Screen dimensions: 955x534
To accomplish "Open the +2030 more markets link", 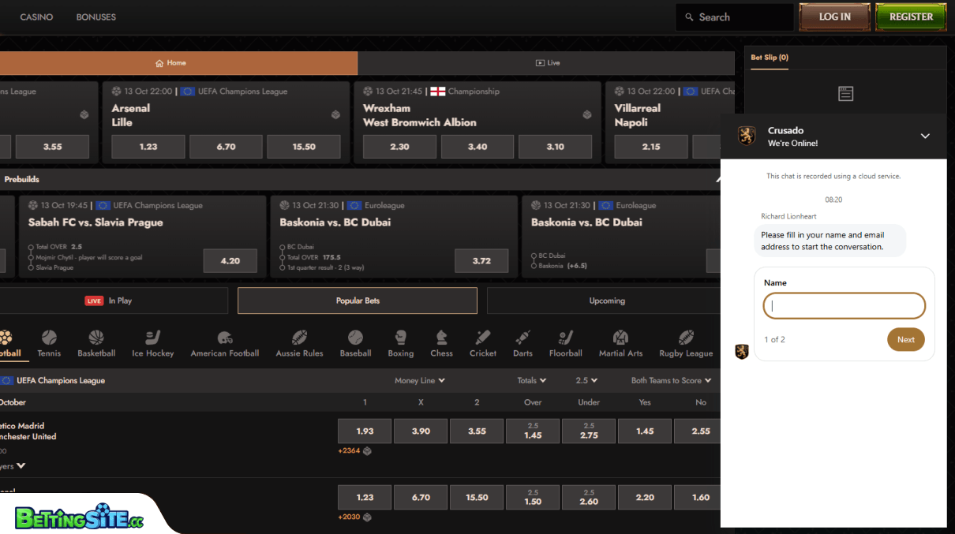I will coord(348,517).
